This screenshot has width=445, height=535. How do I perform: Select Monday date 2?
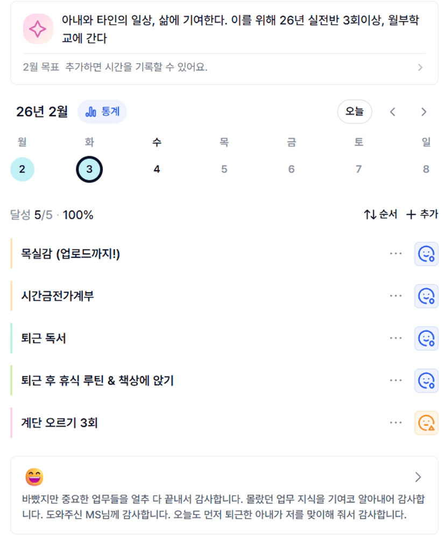pyautogui.click(x=22, y=169)
